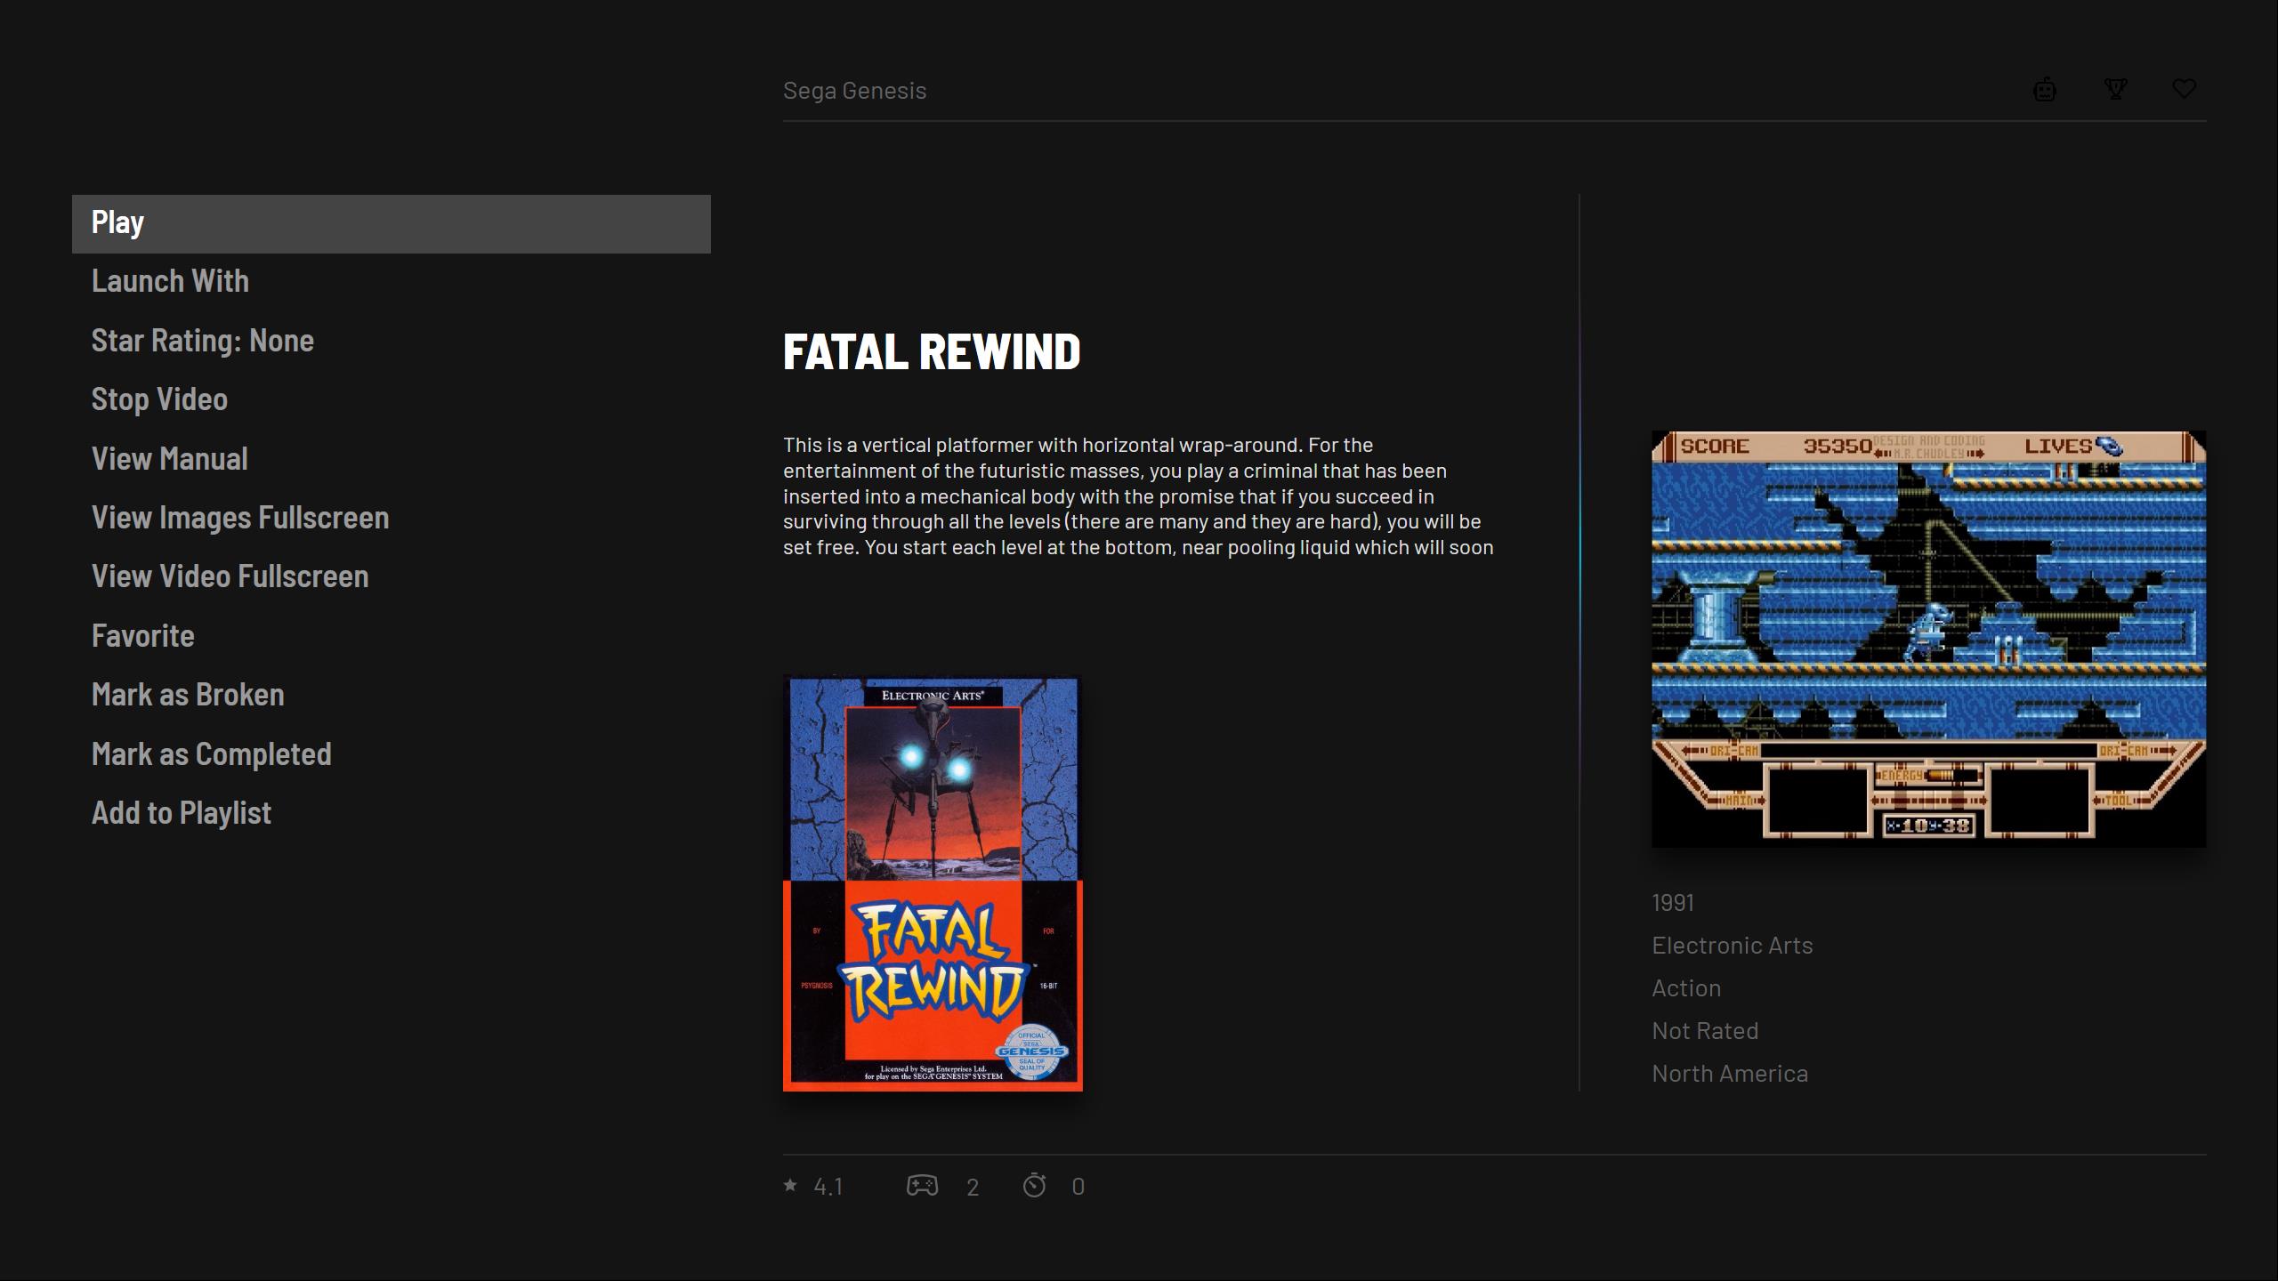Click the Action genre label
2278x1281 pixels.
(x=1686, y=988)
